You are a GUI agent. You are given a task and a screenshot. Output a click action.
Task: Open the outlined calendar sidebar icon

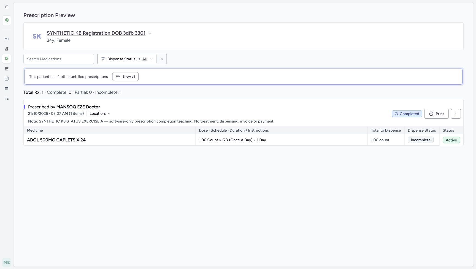pos(7,78)
